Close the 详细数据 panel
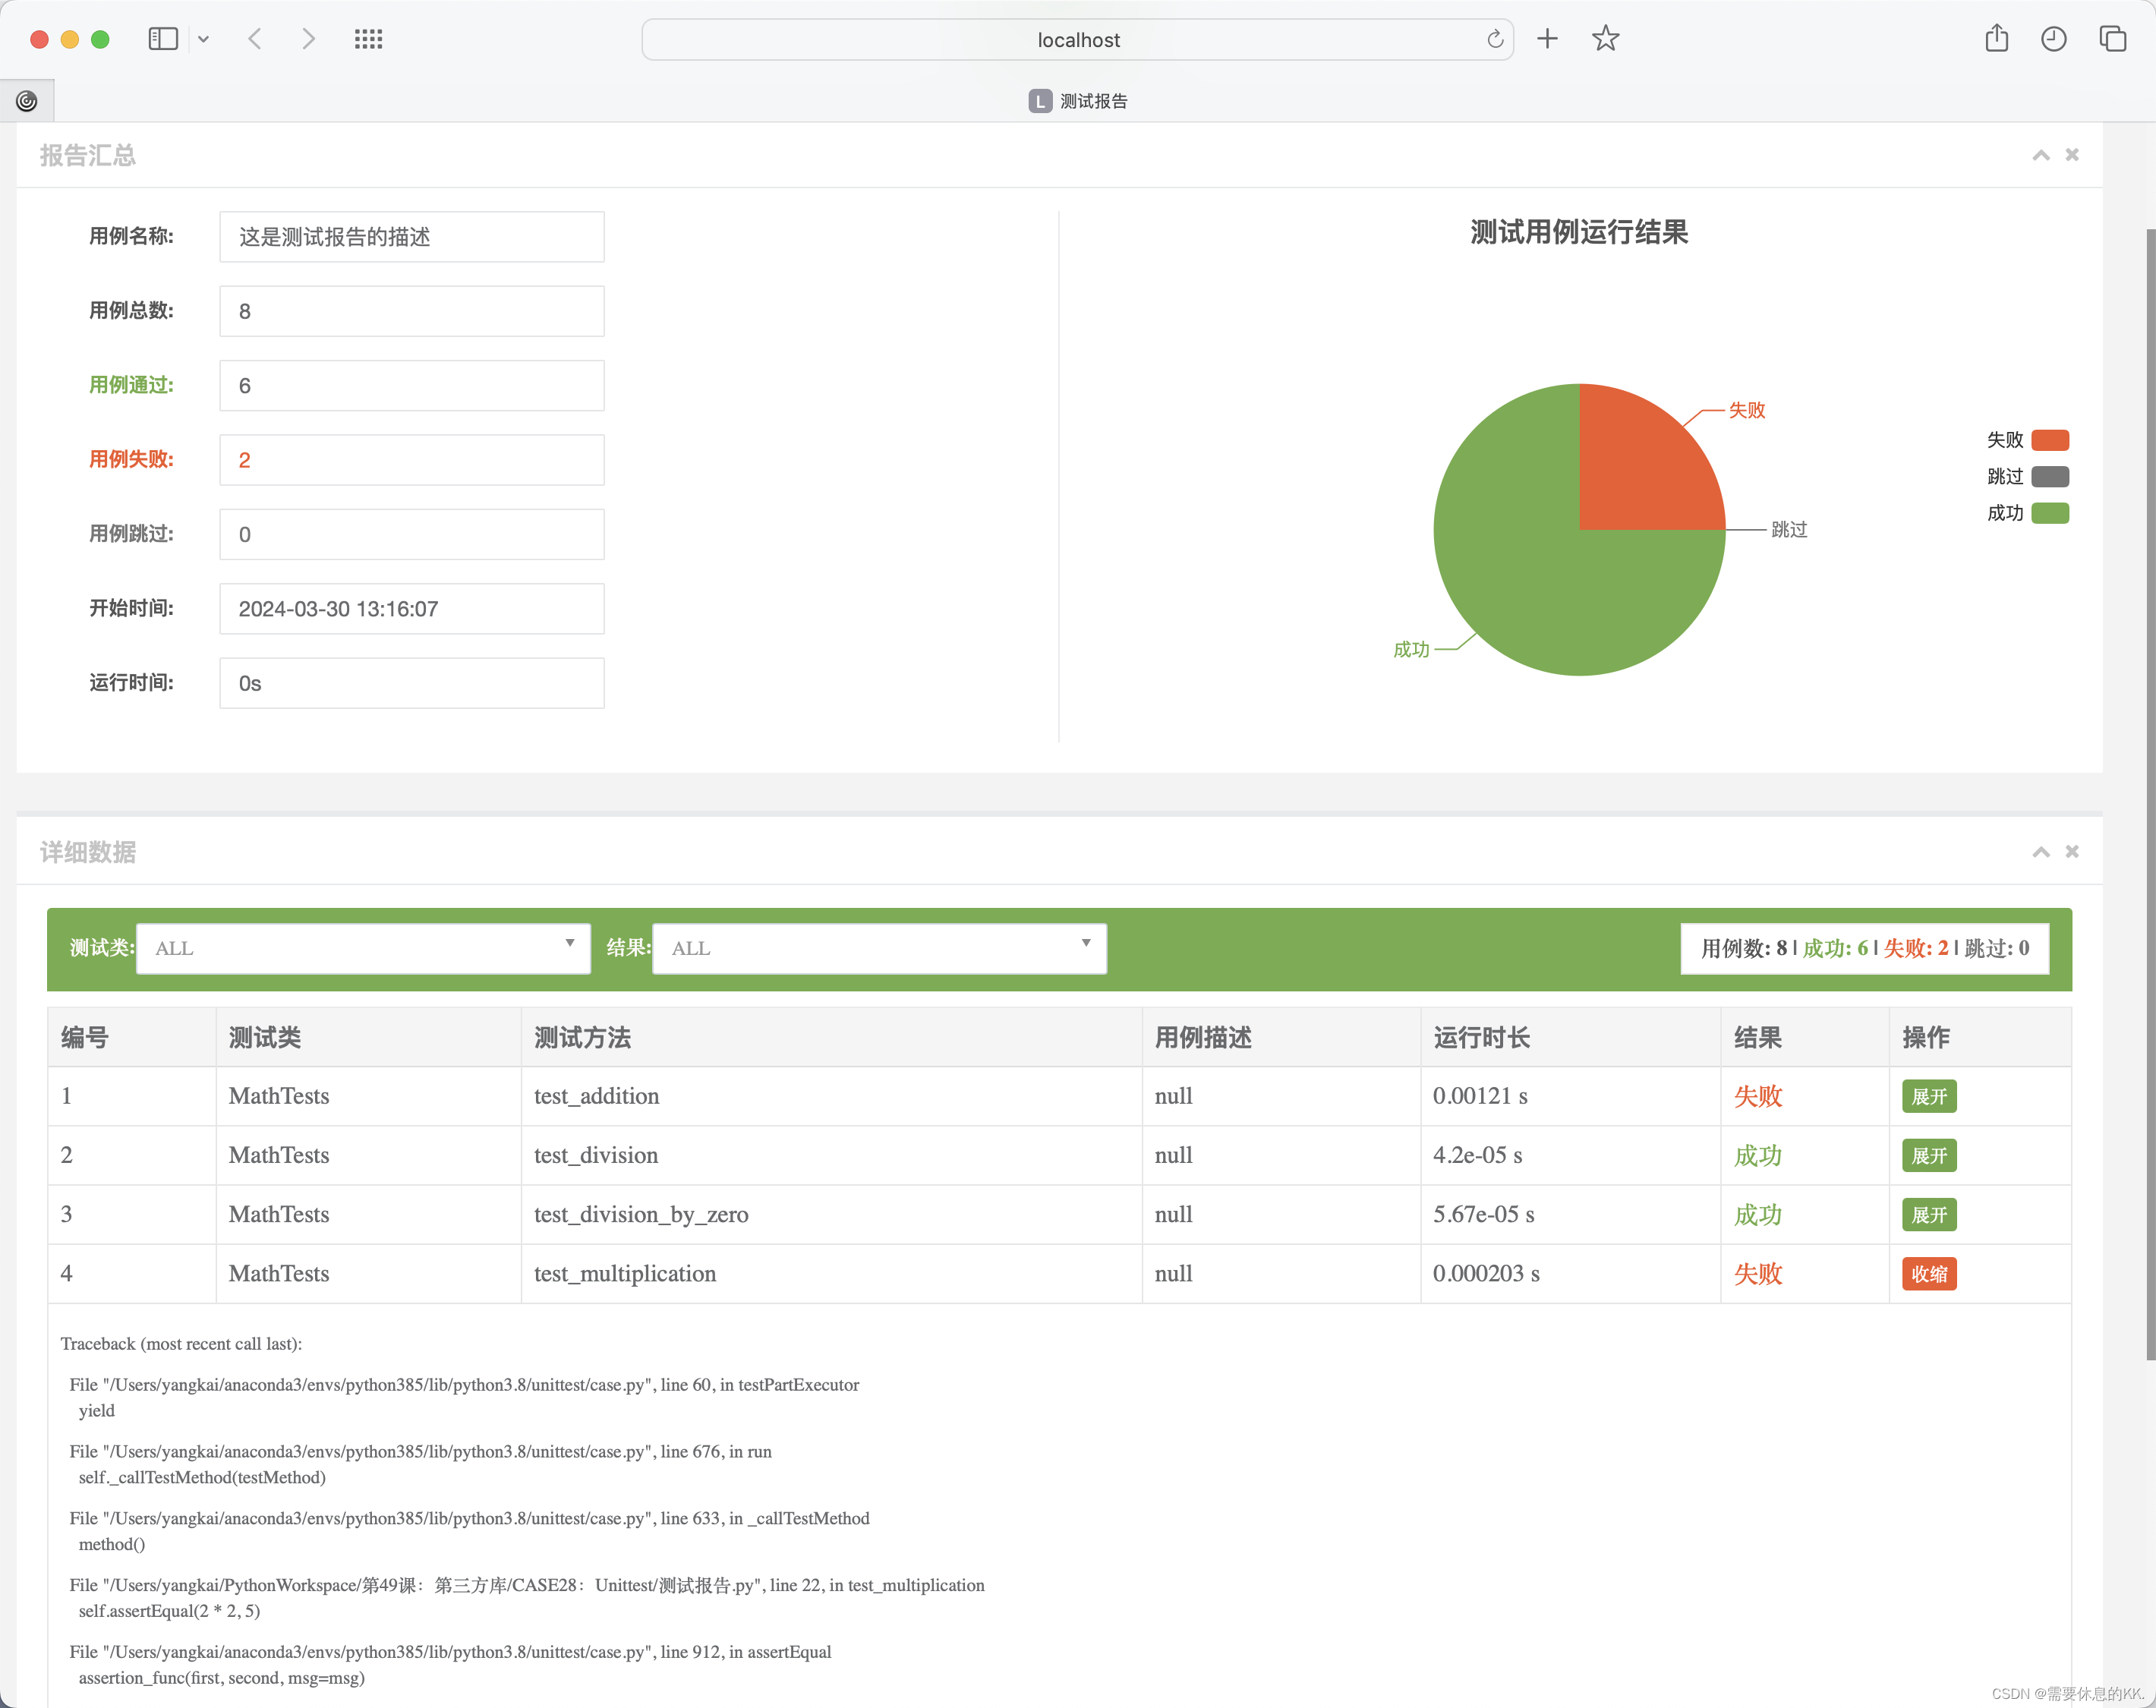The width and height of the screenshot is (2156, 1708). (2072, 852)
